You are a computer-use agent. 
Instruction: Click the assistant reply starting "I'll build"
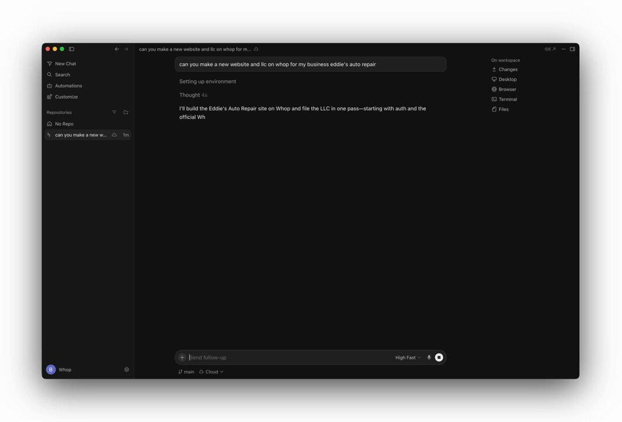pos(303,113)
